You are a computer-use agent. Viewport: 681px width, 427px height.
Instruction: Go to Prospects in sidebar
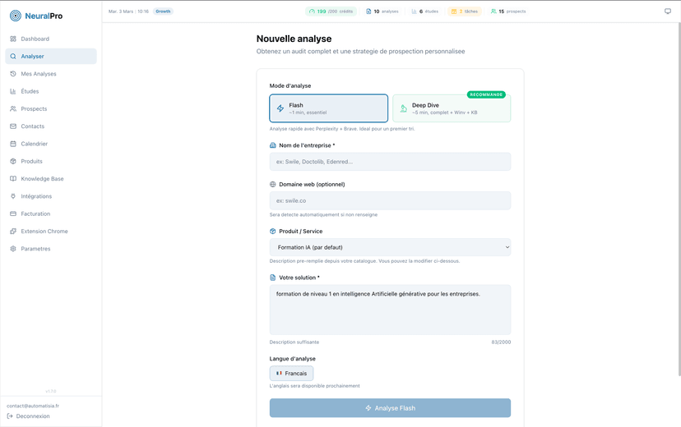(x=34, y=108)
